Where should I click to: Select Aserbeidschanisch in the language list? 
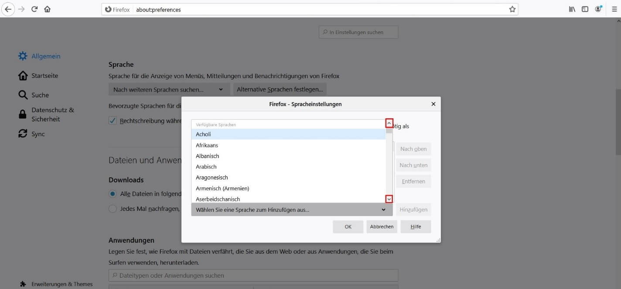288,199
